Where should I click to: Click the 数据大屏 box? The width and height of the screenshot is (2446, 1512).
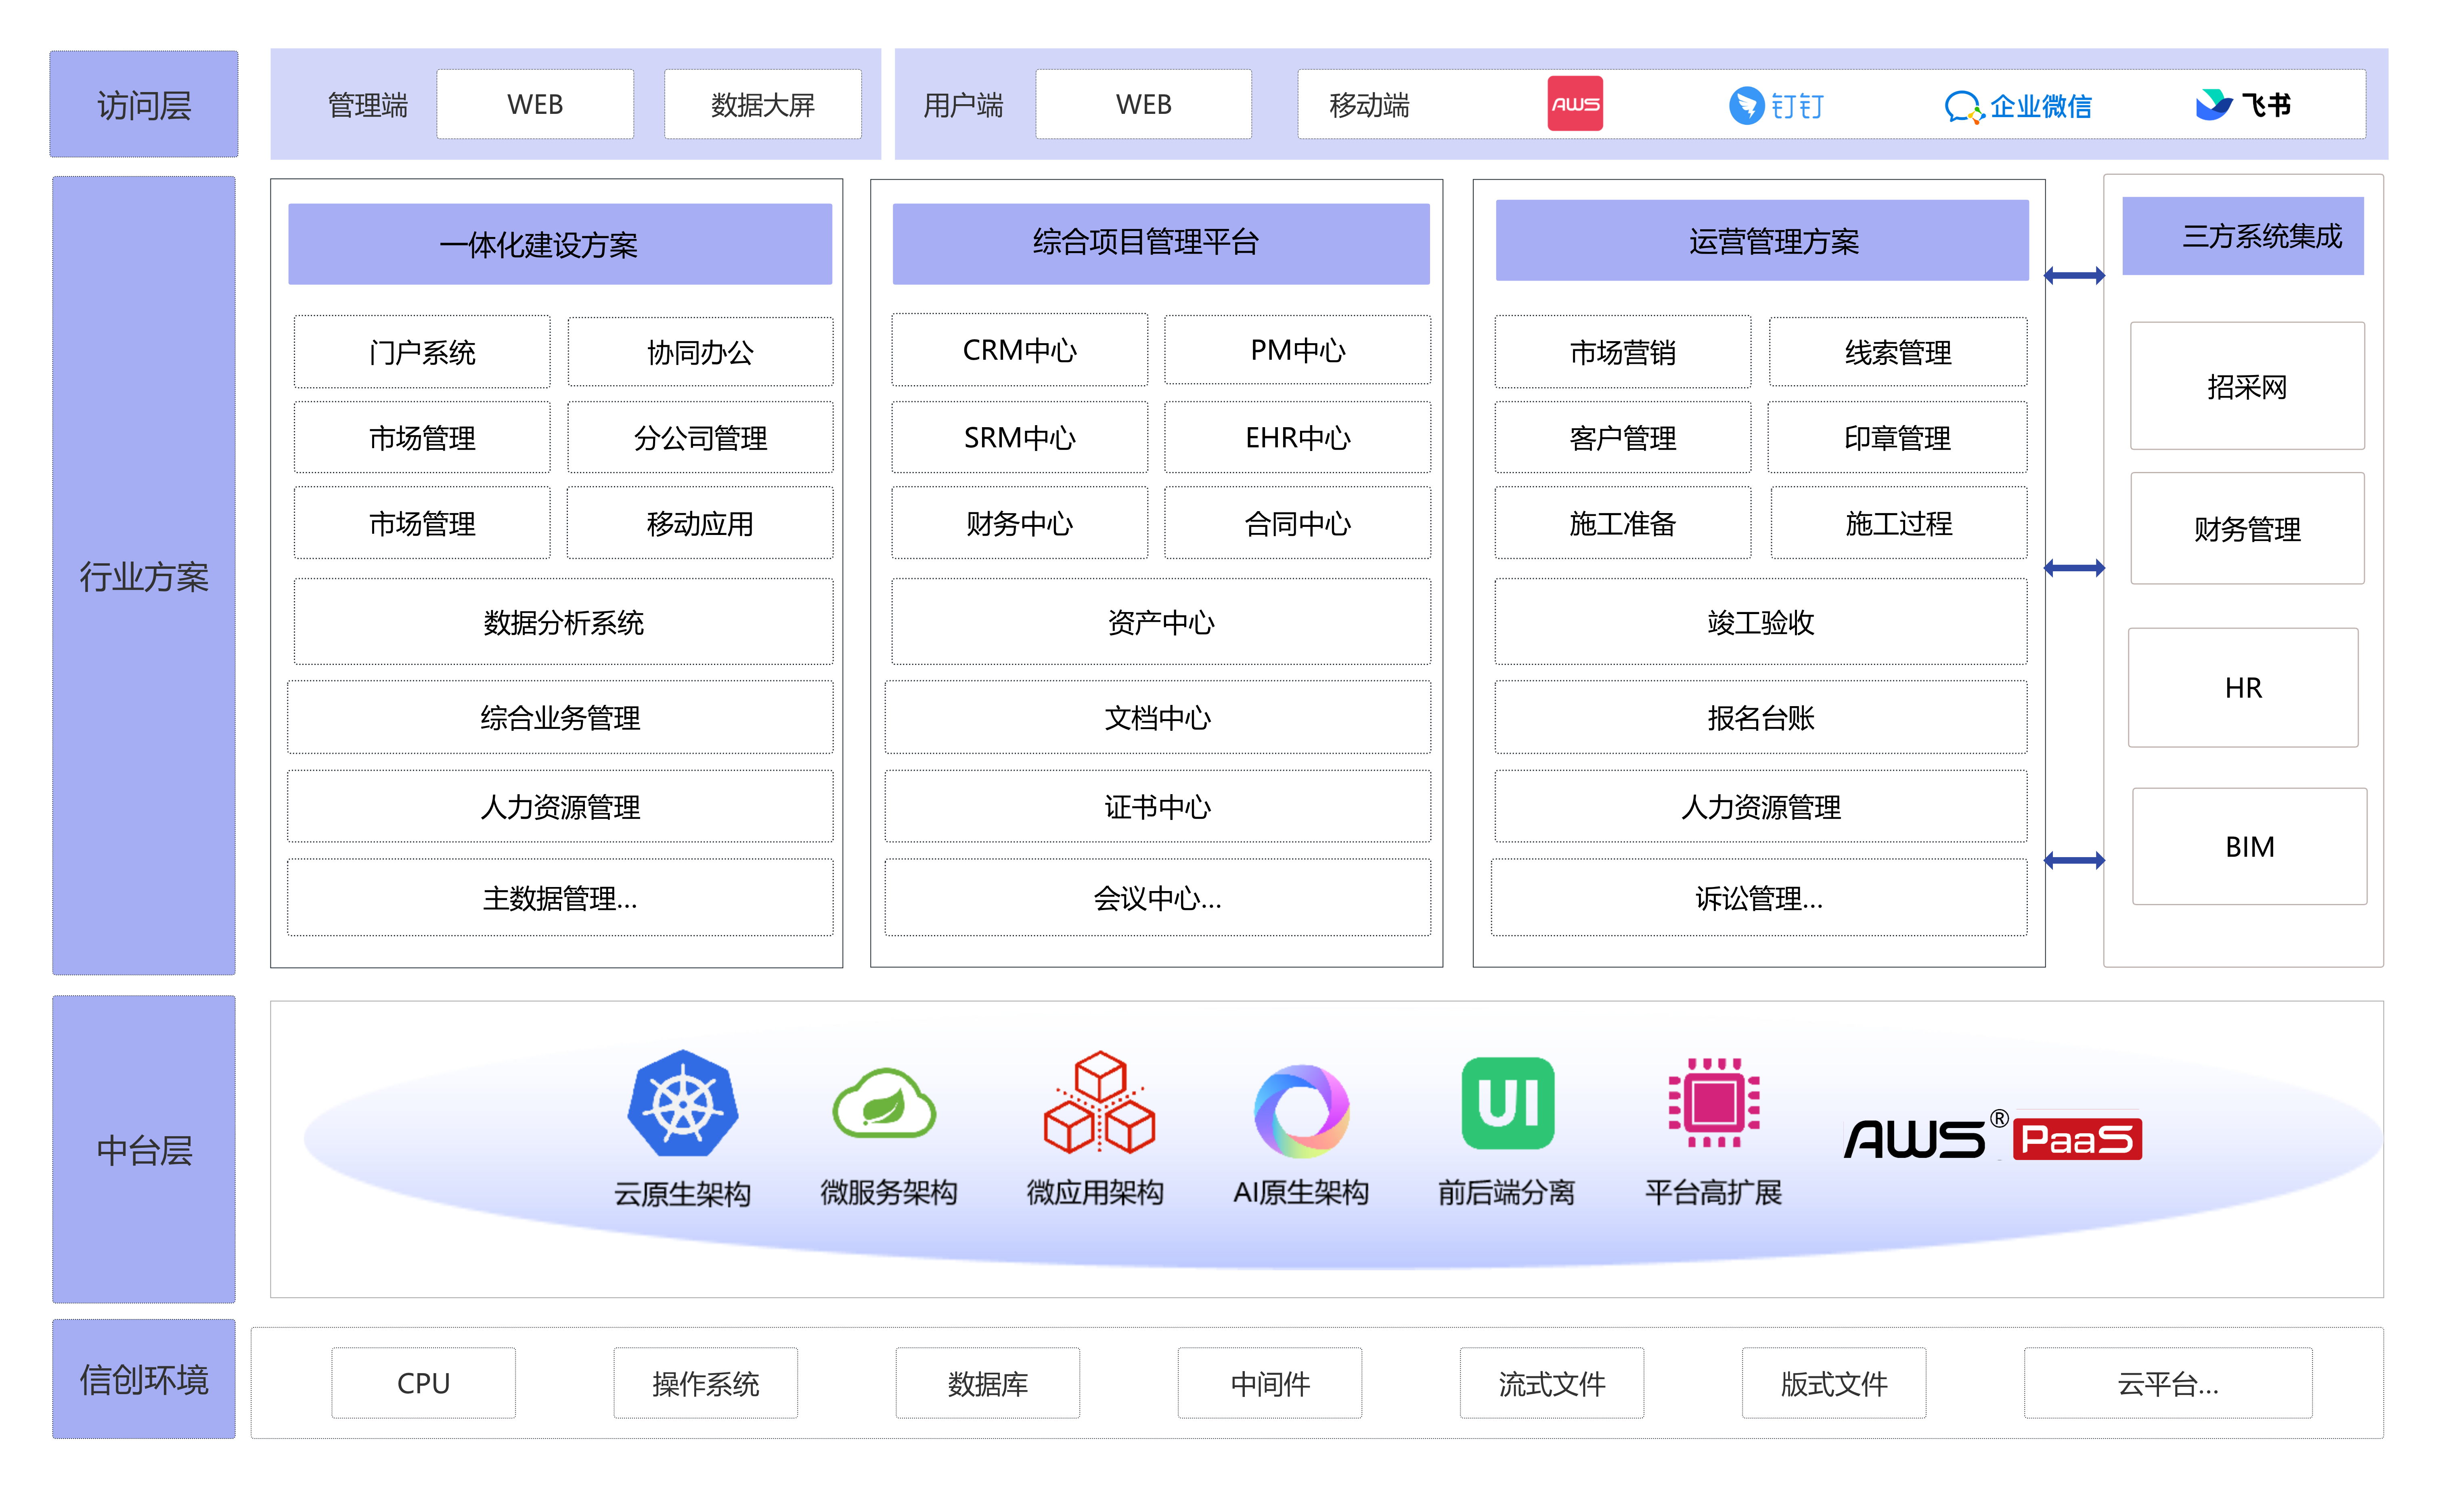point(763,104)
